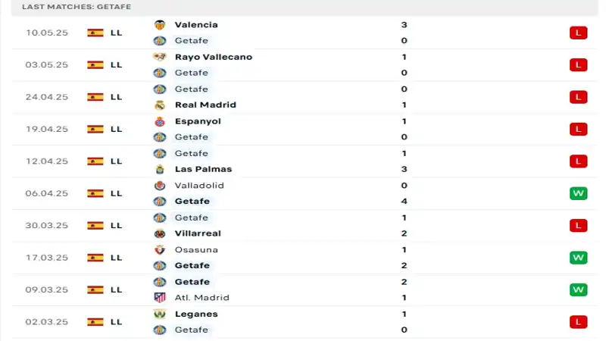Click the Villarreal club crest icon

(x=160, y=234)
